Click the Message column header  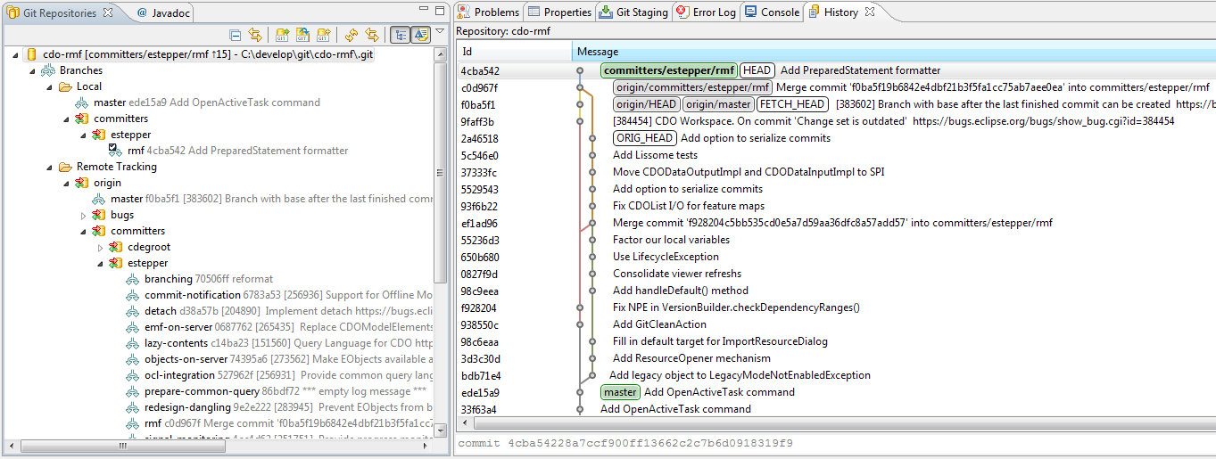598,52
